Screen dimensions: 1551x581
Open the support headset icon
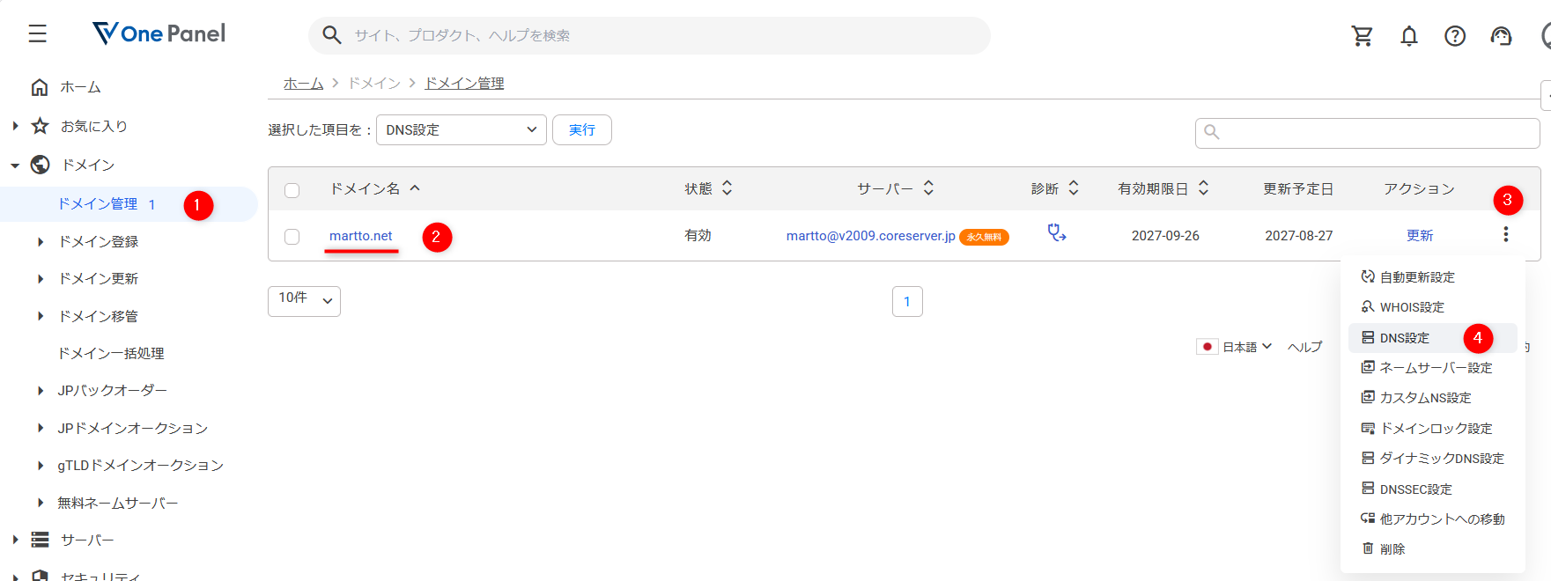[1501, 36]
